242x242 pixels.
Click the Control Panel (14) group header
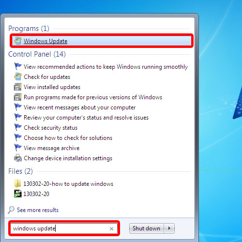(x=37, y=54)
